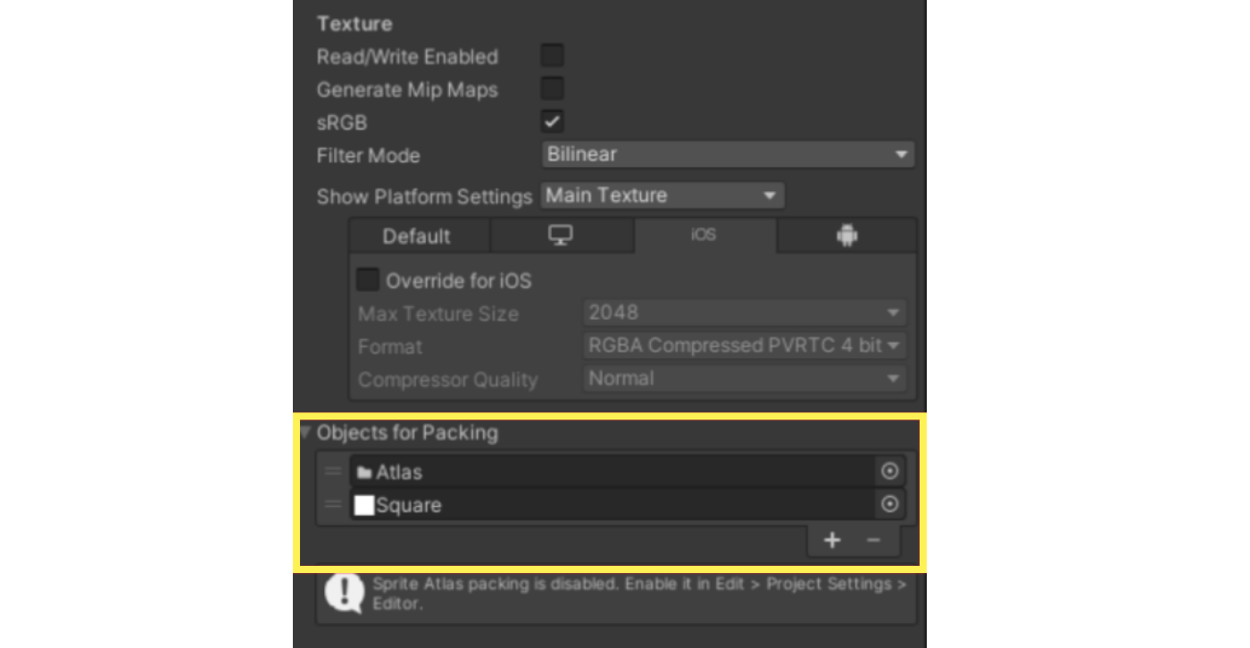Screen dimensions: 1250x648
Task: Add a new entry with the plus button
Action: coord(831,539)
